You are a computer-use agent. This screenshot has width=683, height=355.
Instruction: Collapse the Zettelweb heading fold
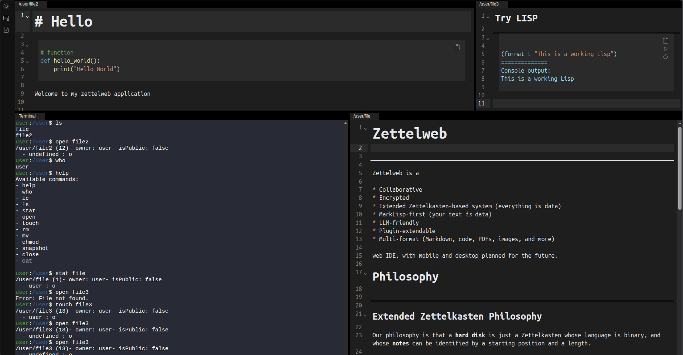tap(365, 129)
